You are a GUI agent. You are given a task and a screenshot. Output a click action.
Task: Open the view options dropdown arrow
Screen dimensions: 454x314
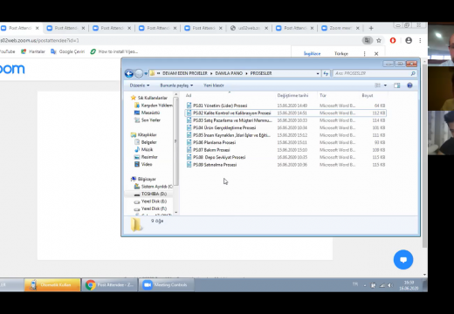pos(385,85)
